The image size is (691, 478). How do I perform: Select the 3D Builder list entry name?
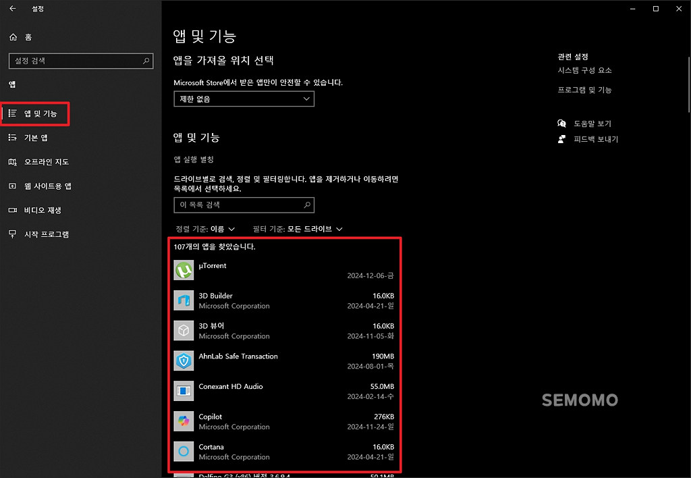(x=215, y=296)
